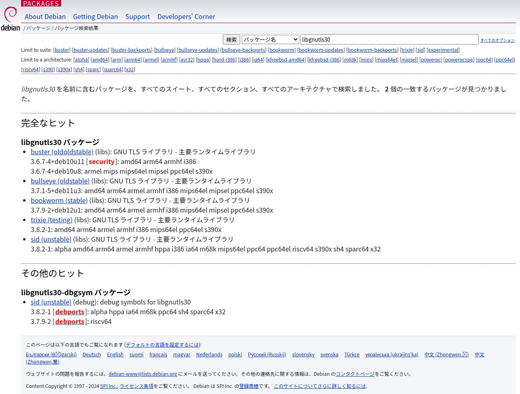Follow the パッケージ breadcrumb link
The height and width of the screenshot is (394, 520).
pos(38,28)
